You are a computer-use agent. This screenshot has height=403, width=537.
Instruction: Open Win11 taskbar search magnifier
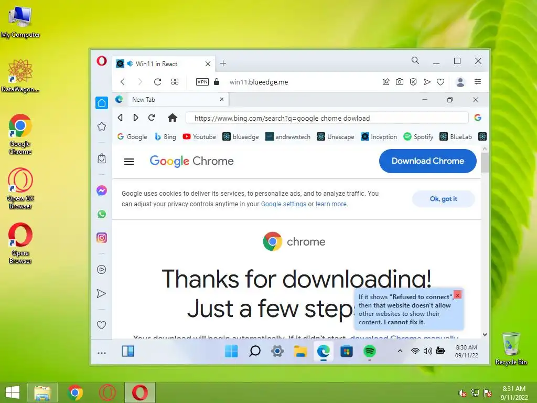pos(254,351)
